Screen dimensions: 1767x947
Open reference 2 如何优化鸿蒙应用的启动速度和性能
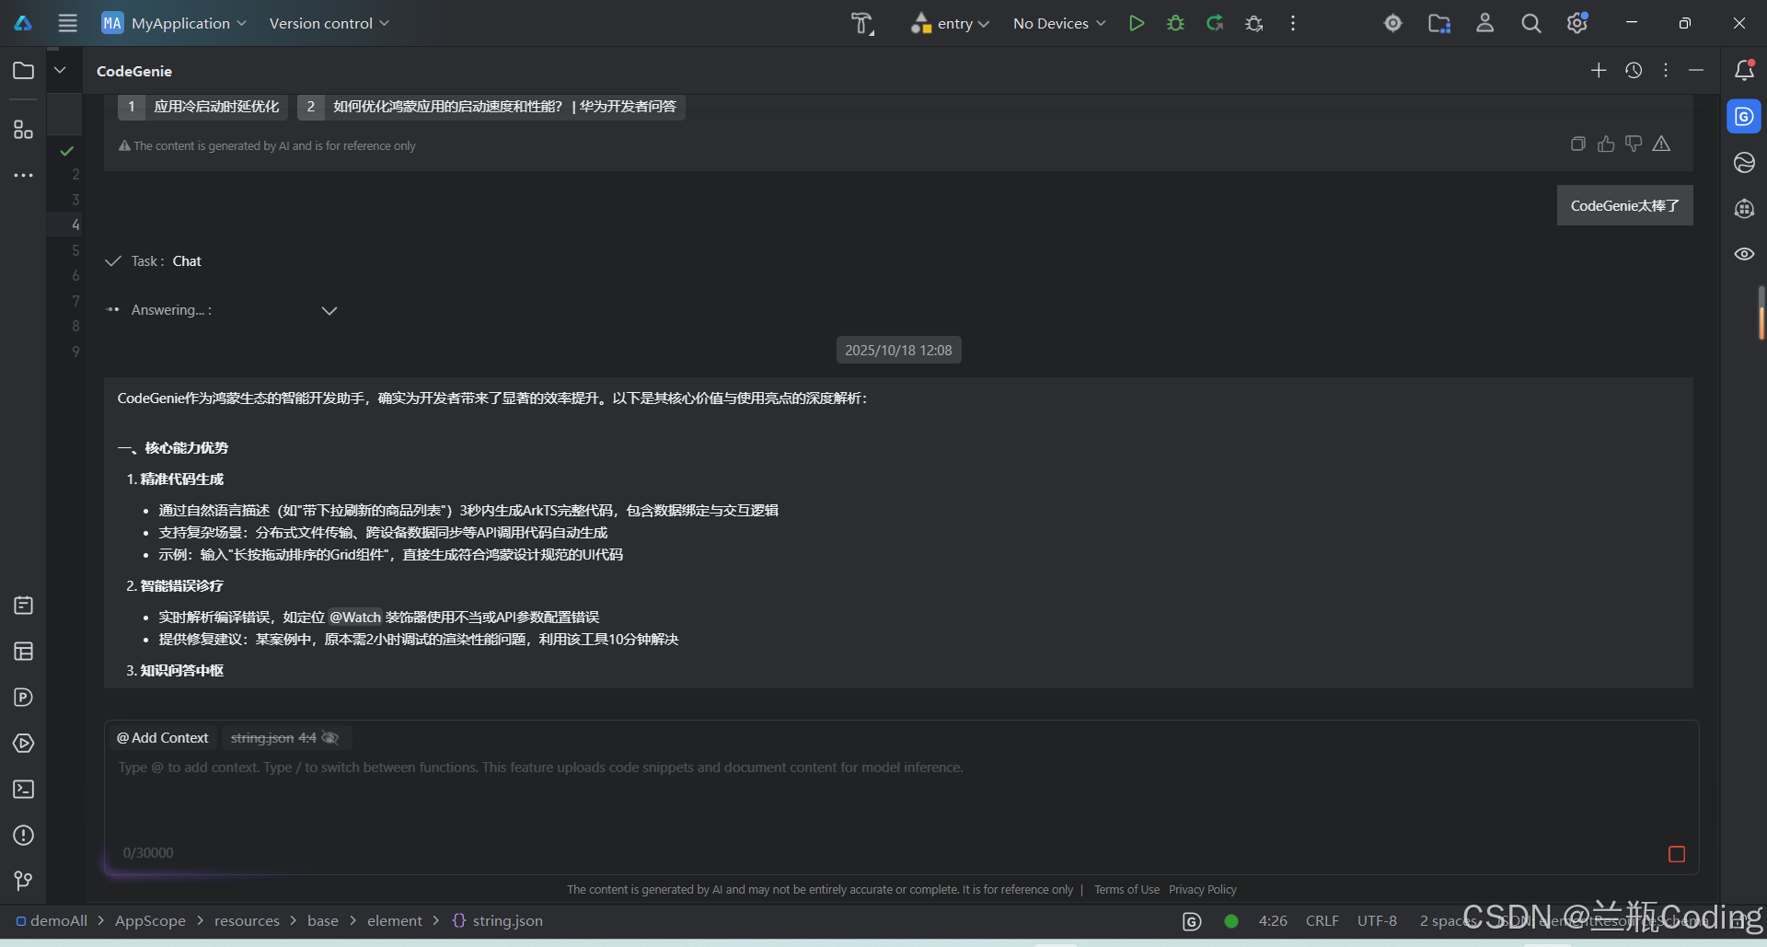[491, 107]
